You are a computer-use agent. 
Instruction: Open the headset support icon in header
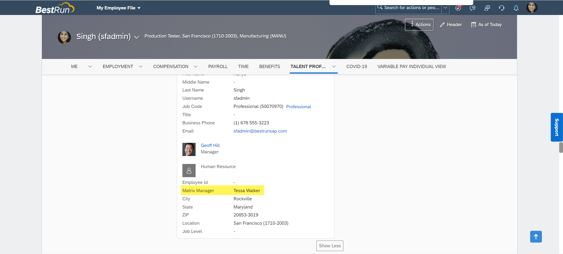tap(502, 8)
